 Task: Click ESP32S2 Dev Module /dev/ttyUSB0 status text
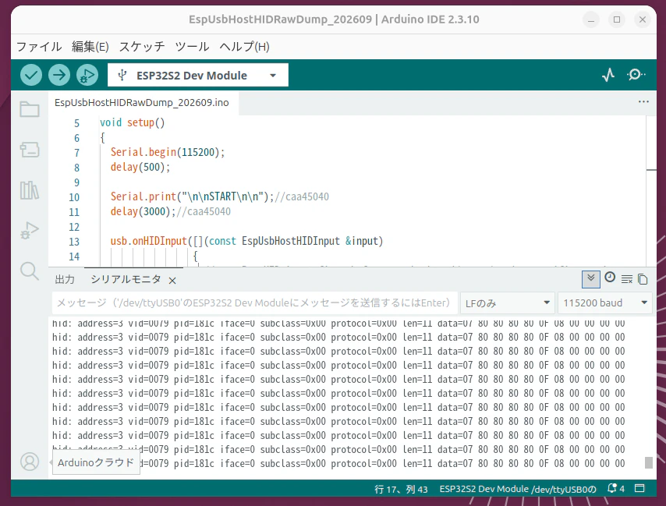tap(518, 489)
